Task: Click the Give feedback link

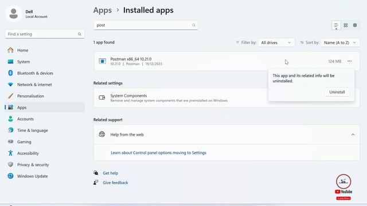Action: (115, 183)
